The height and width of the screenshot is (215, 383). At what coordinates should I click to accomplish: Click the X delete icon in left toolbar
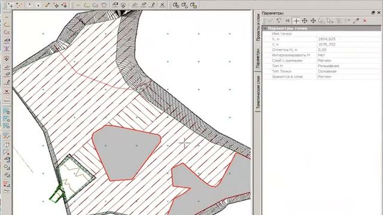pyautogui.click(x=7, y=91)
